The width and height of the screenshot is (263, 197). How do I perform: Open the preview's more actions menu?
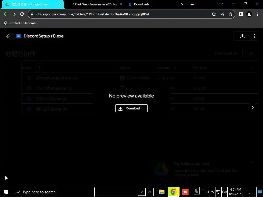(255, 36)
